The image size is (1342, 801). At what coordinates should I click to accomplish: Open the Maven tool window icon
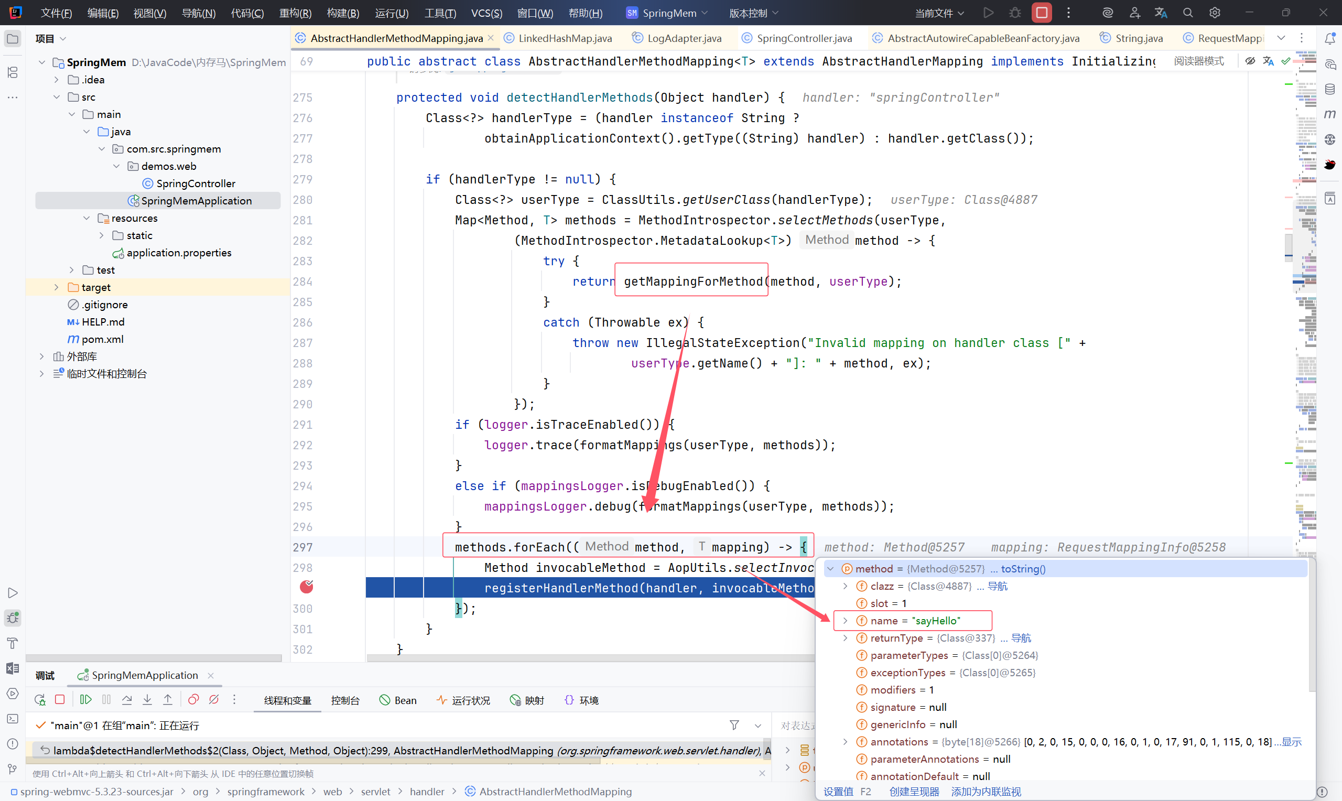[x=1329, y=114]
